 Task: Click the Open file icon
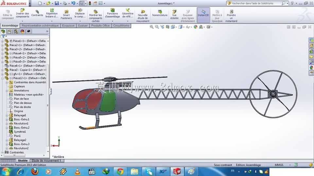[x=48, y=3]
